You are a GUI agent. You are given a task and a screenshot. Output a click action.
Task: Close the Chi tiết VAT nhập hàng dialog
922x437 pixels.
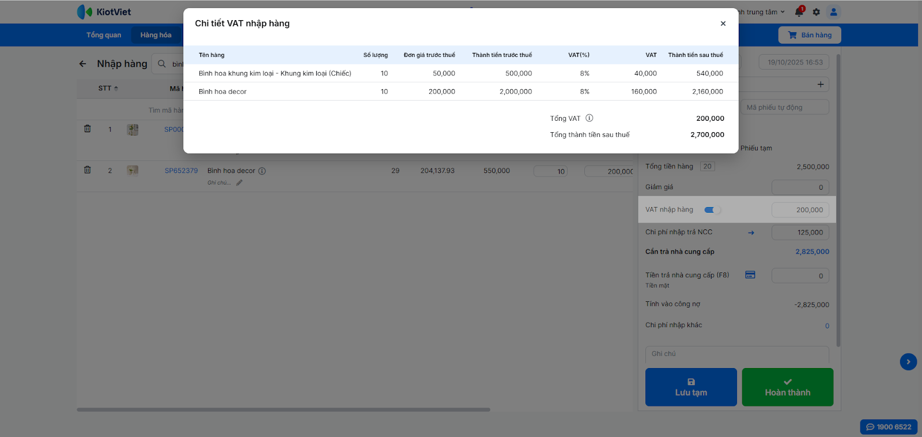click(723, 24)
